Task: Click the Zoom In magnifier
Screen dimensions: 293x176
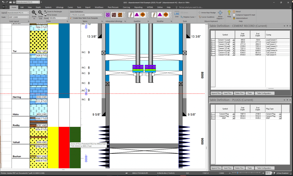Action: click(34, 15)
